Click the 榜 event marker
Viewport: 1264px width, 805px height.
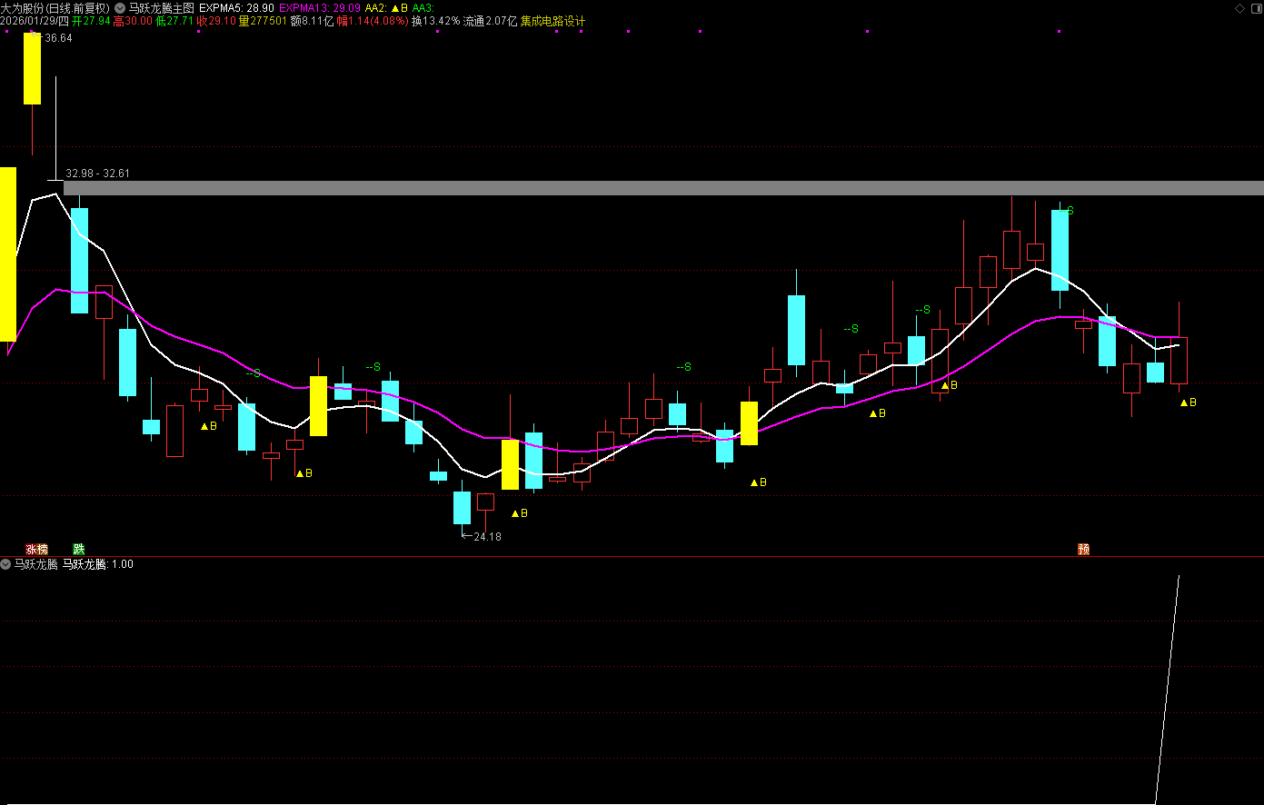(42, 549)
